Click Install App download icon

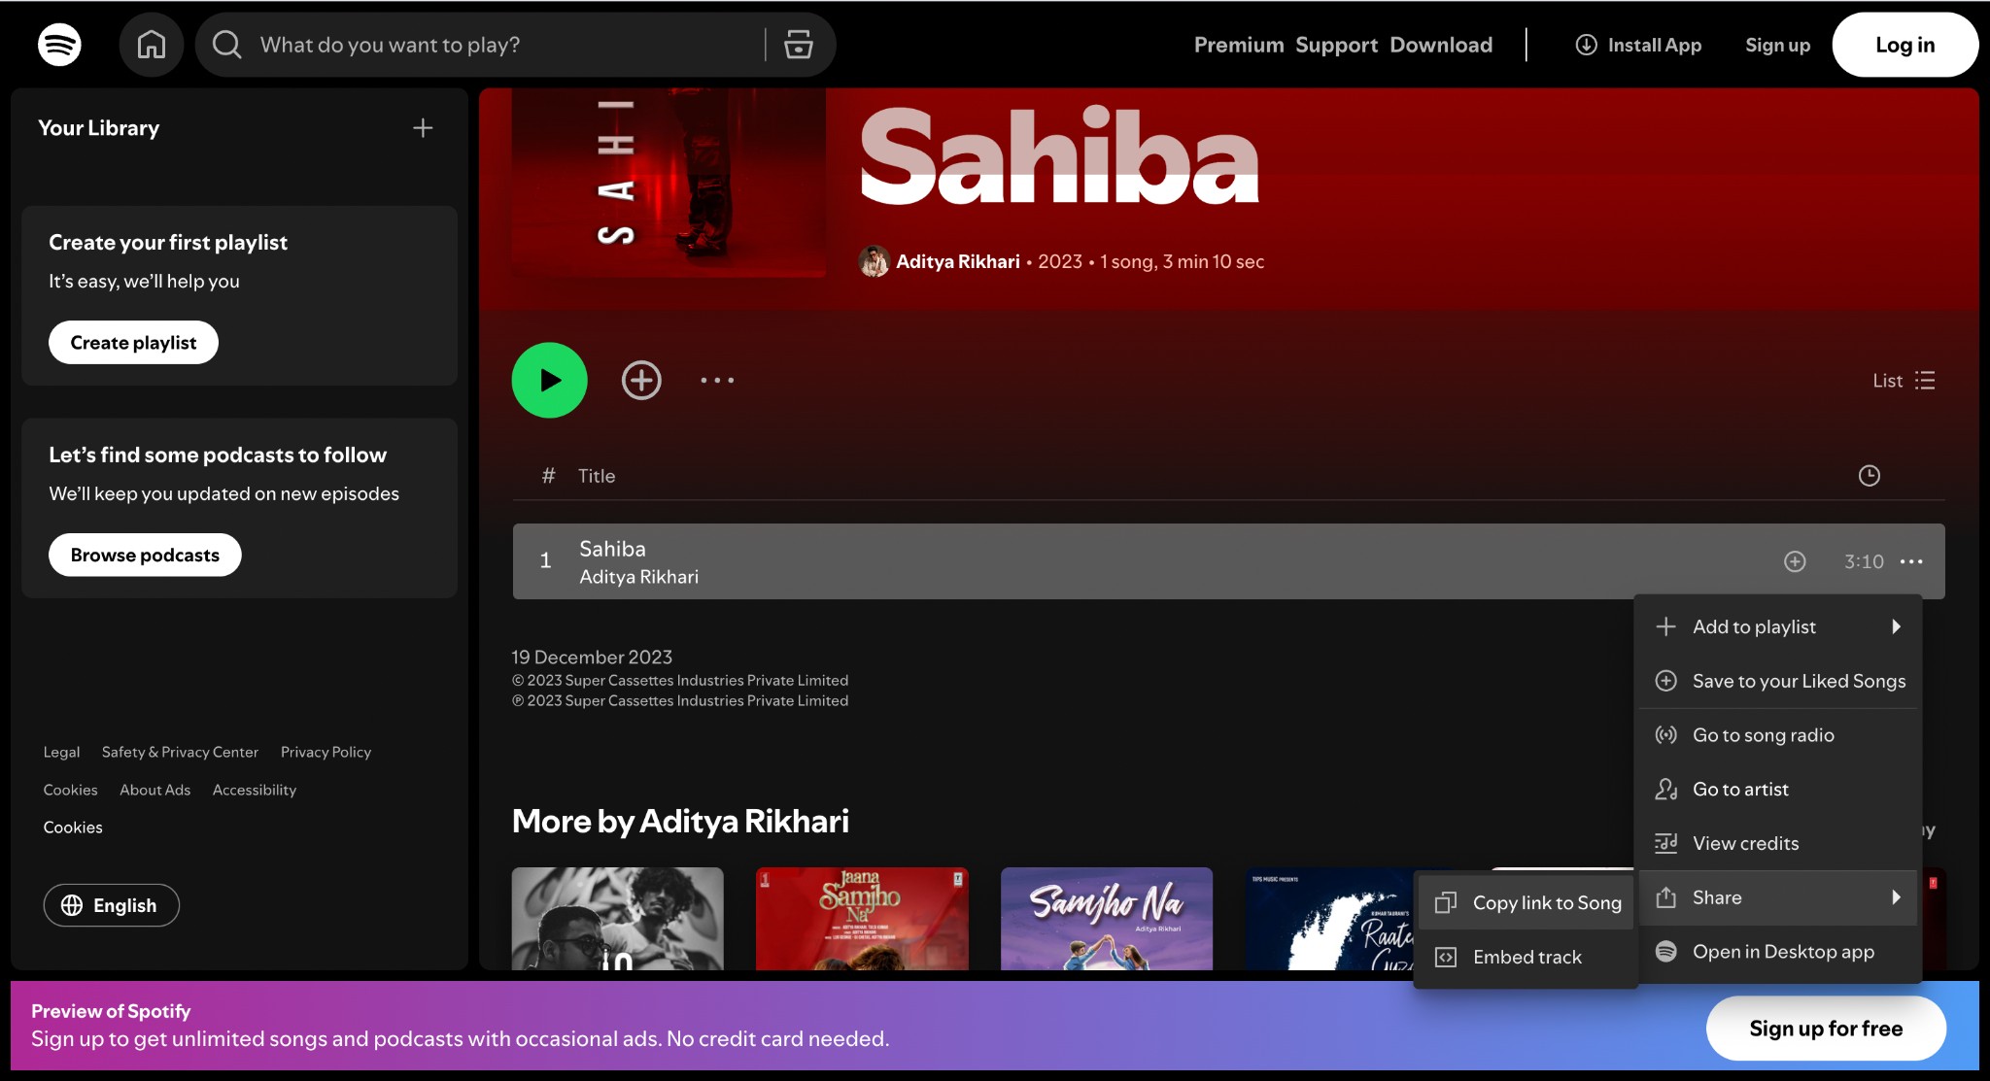pyautogui.click(x=1586, y=45)
